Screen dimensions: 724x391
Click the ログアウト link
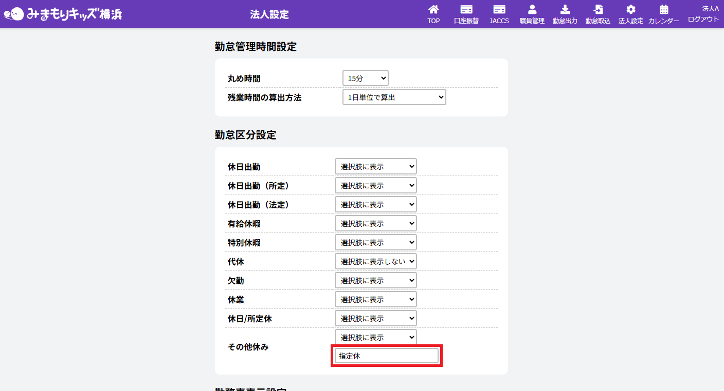703,19
